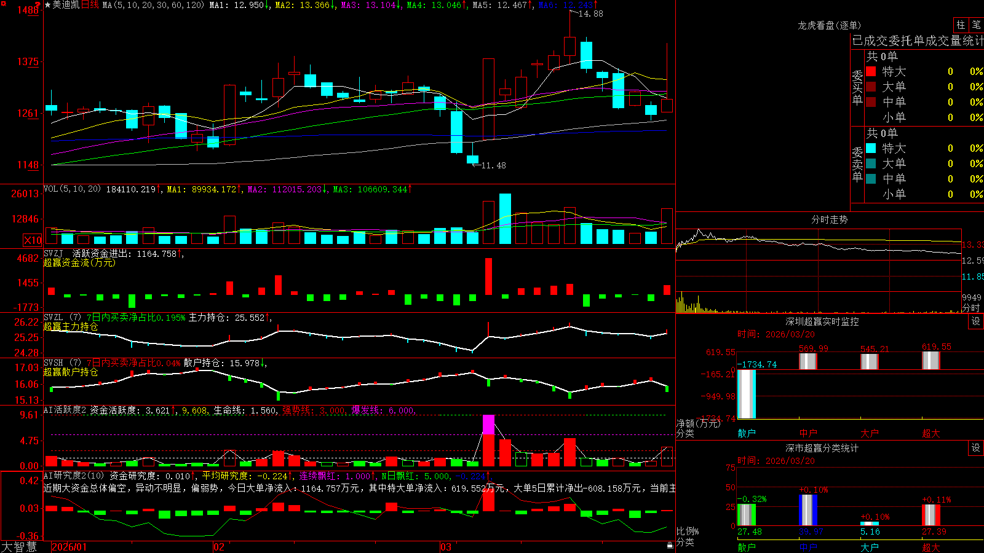Select 超大 tab in 深圳超赢实时监控
Image resolution: width=984 pixels, height=553 pixels.
click(931, 433)
